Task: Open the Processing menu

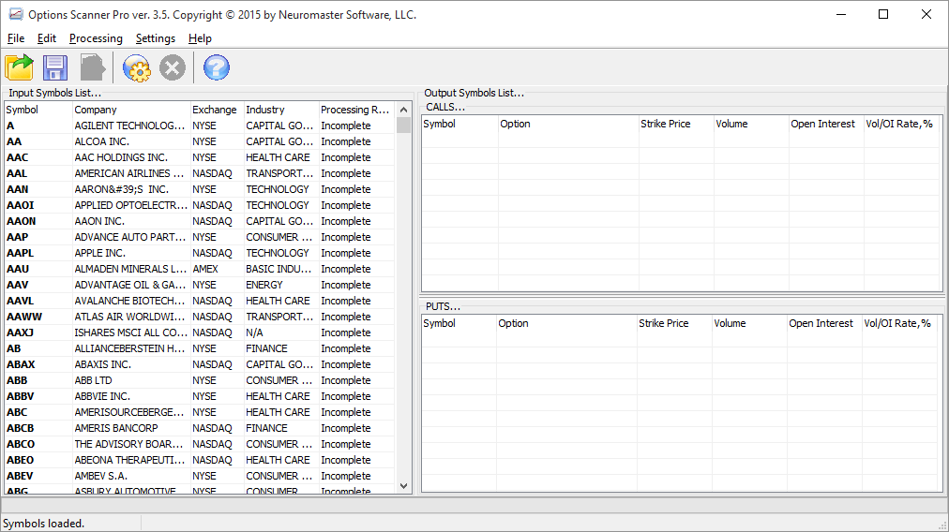Action: [96, 38]
